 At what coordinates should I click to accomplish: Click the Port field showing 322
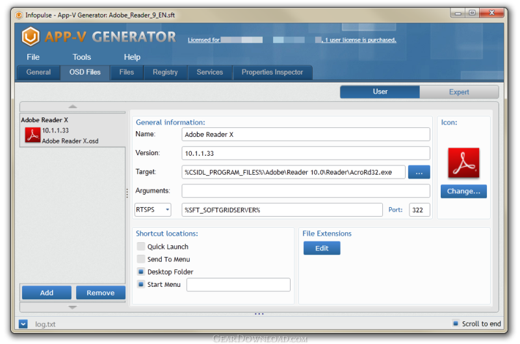pyautogui.click(x=419, y=210)
